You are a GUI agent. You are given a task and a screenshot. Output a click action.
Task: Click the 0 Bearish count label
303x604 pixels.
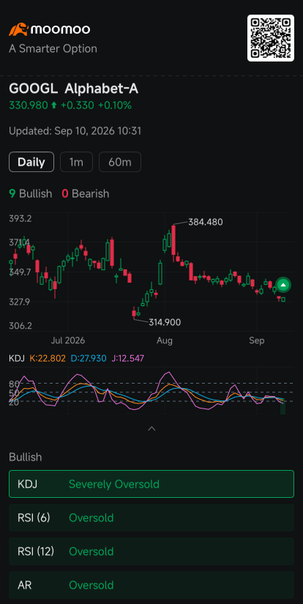pyautogui.click(x=86, y=193)
